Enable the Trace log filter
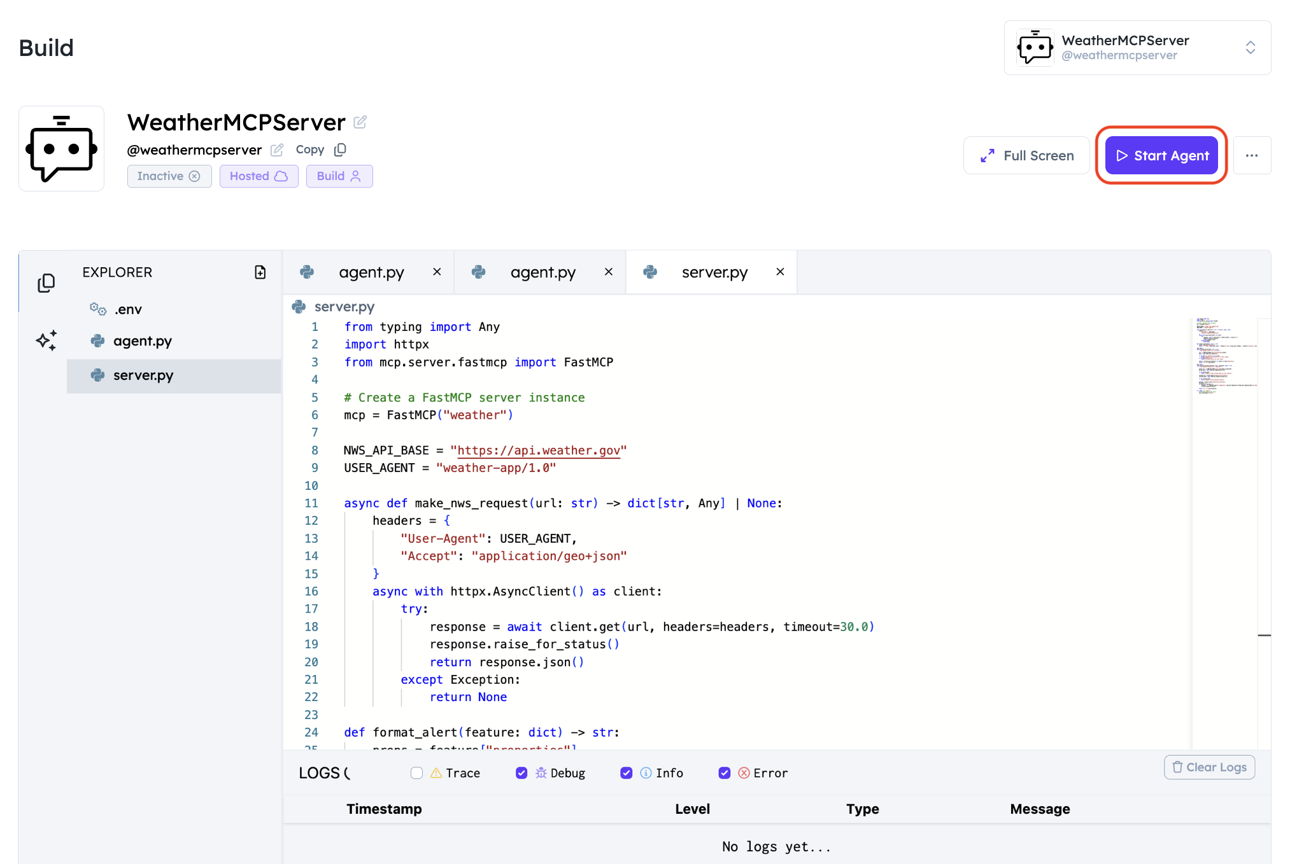 pyautogui.click(x=417, y=773)
